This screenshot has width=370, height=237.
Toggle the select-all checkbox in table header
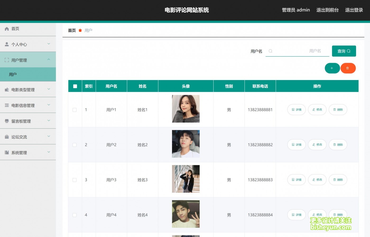click(x=75, y=86)
